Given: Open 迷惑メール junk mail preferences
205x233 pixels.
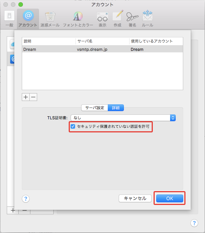Looking at the screenshot, I should click(50, 19).
